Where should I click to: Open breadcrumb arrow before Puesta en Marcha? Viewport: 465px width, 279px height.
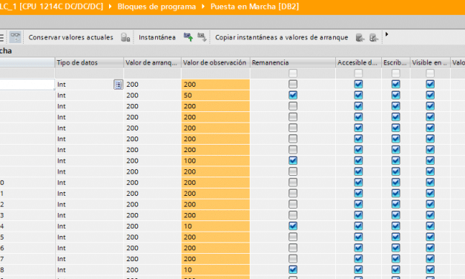tap(203, 6)
